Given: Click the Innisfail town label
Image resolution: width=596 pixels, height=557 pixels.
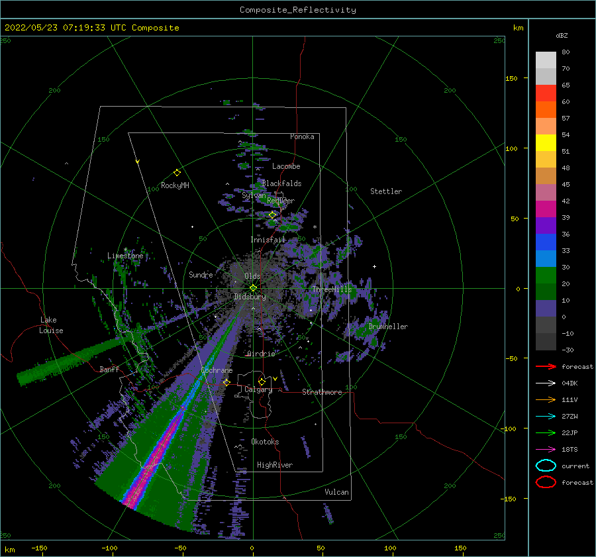Looking at the screenshot, I should pos(268,240).
